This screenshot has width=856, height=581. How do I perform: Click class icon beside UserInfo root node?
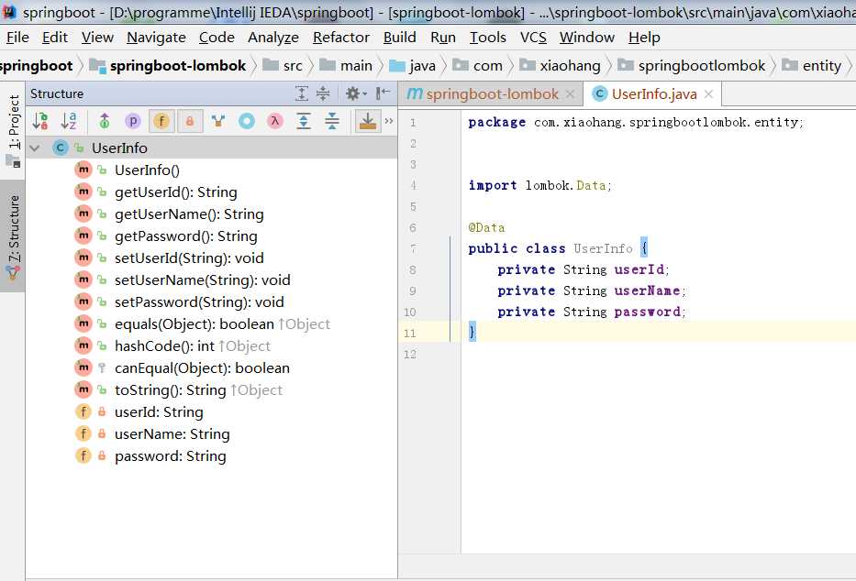point(61,148)
